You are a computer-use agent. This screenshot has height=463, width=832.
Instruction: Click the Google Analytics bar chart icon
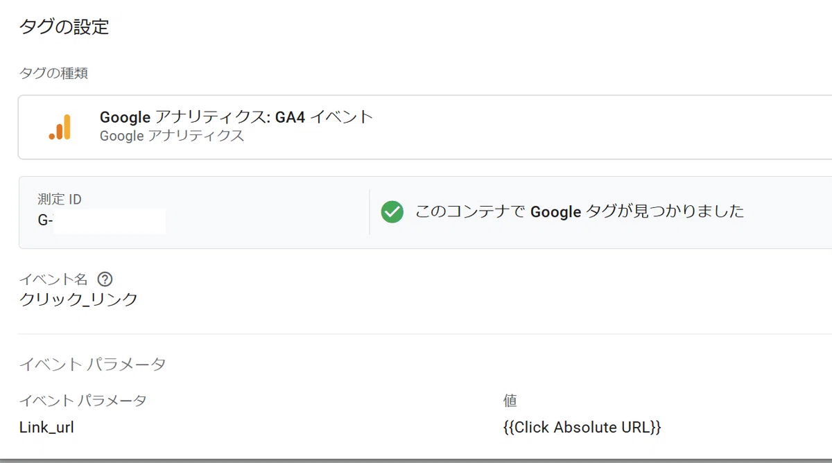click(60, 127)
